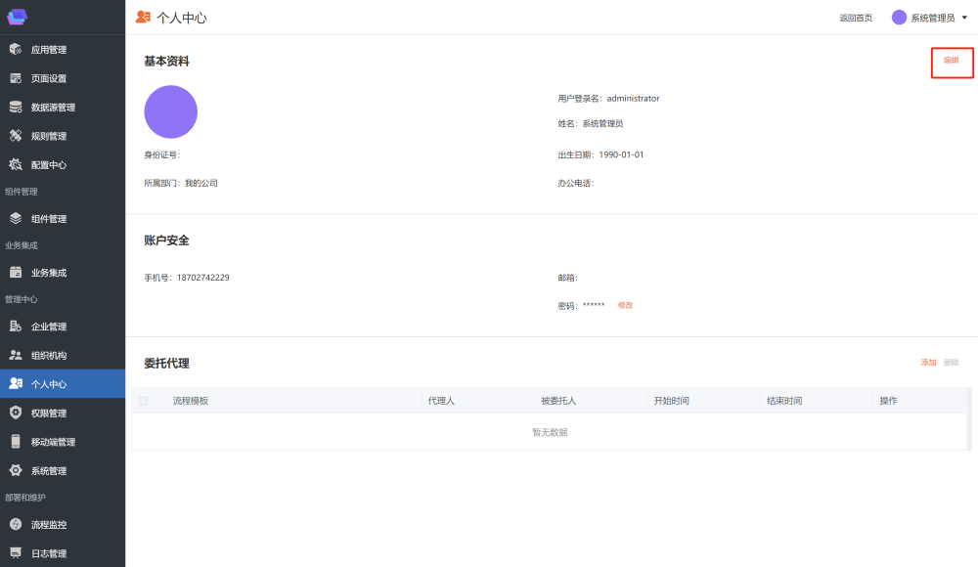Toggle the select-all checkbox in 委托代理 table
The height and width of the screenshot is (567, 978).
click(143, 401)
